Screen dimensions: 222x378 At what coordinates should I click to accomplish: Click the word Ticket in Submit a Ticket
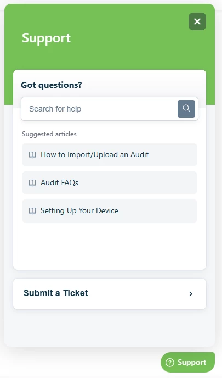(x=76, y=293)
